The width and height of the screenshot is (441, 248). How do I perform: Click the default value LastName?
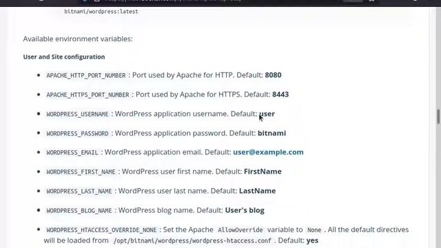tap(257, 191)
